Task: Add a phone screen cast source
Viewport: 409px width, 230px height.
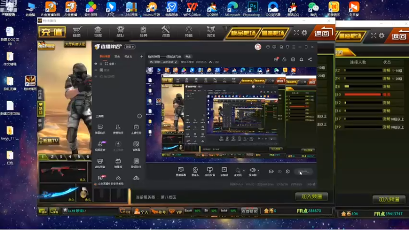Action: pos(210,172)
